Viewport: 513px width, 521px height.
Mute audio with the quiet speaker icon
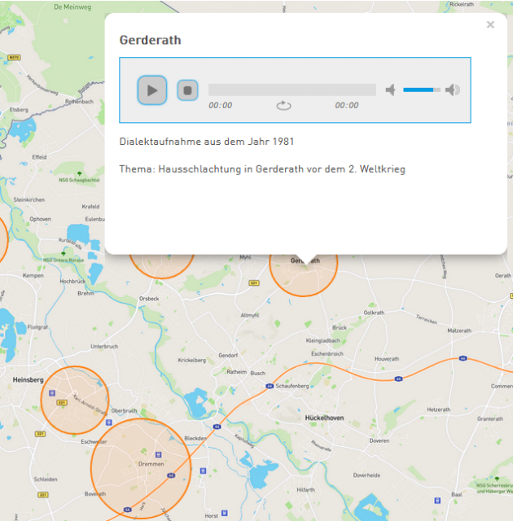pyautogui.click(x=391, y=90)
